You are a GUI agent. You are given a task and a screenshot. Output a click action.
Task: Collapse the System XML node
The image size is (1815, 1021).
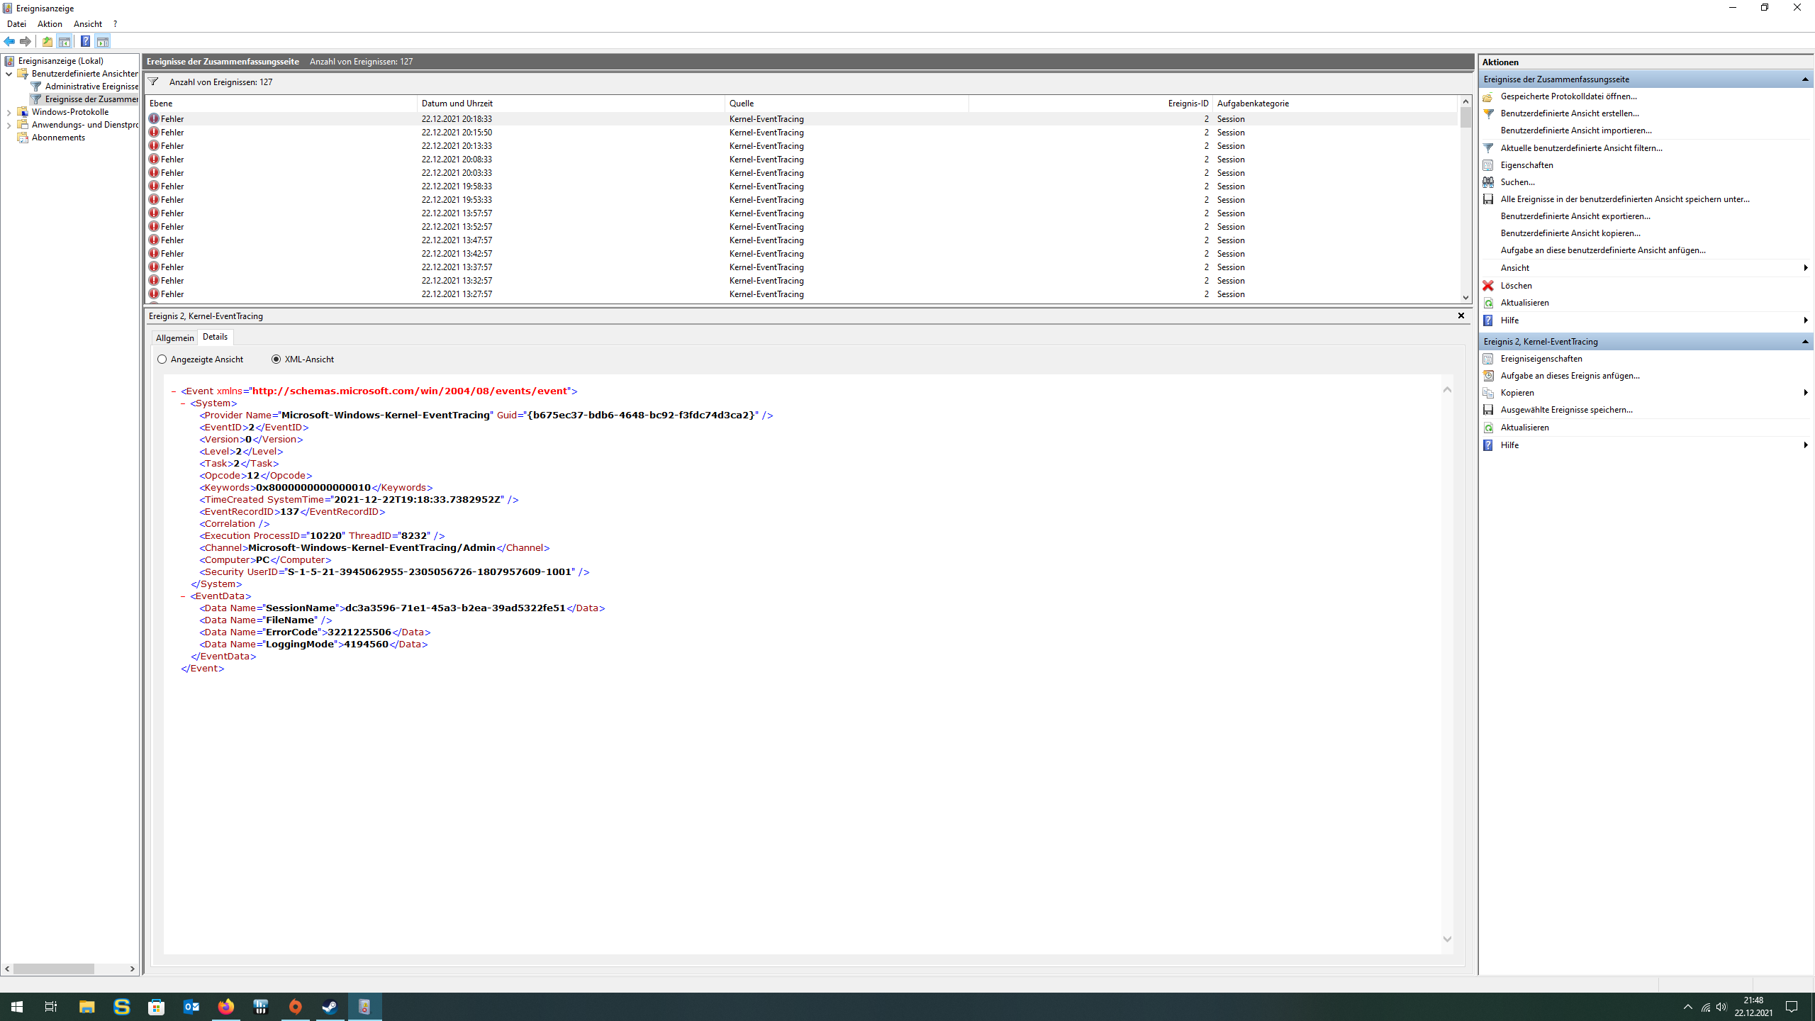tap(183, 403)
